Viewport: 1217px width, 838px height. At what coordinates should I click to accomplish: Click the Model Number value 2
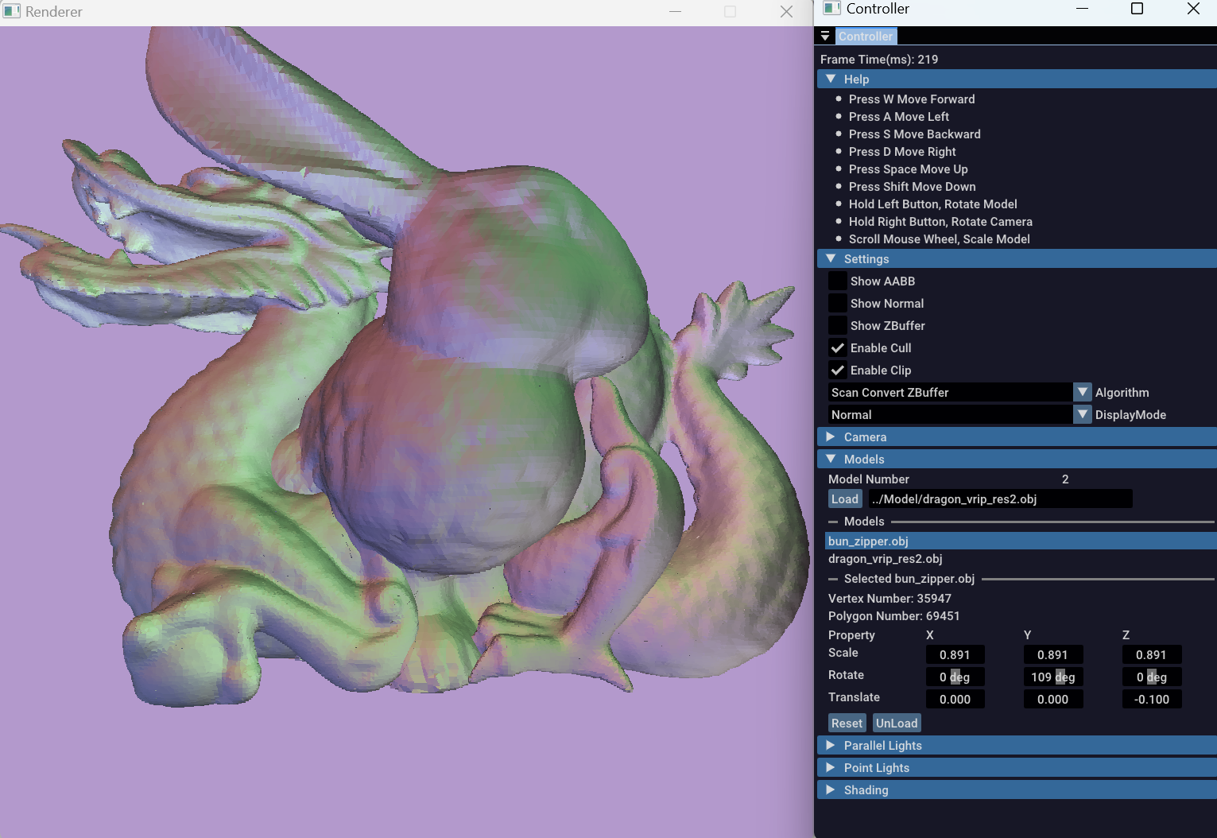coord(1065,479)
